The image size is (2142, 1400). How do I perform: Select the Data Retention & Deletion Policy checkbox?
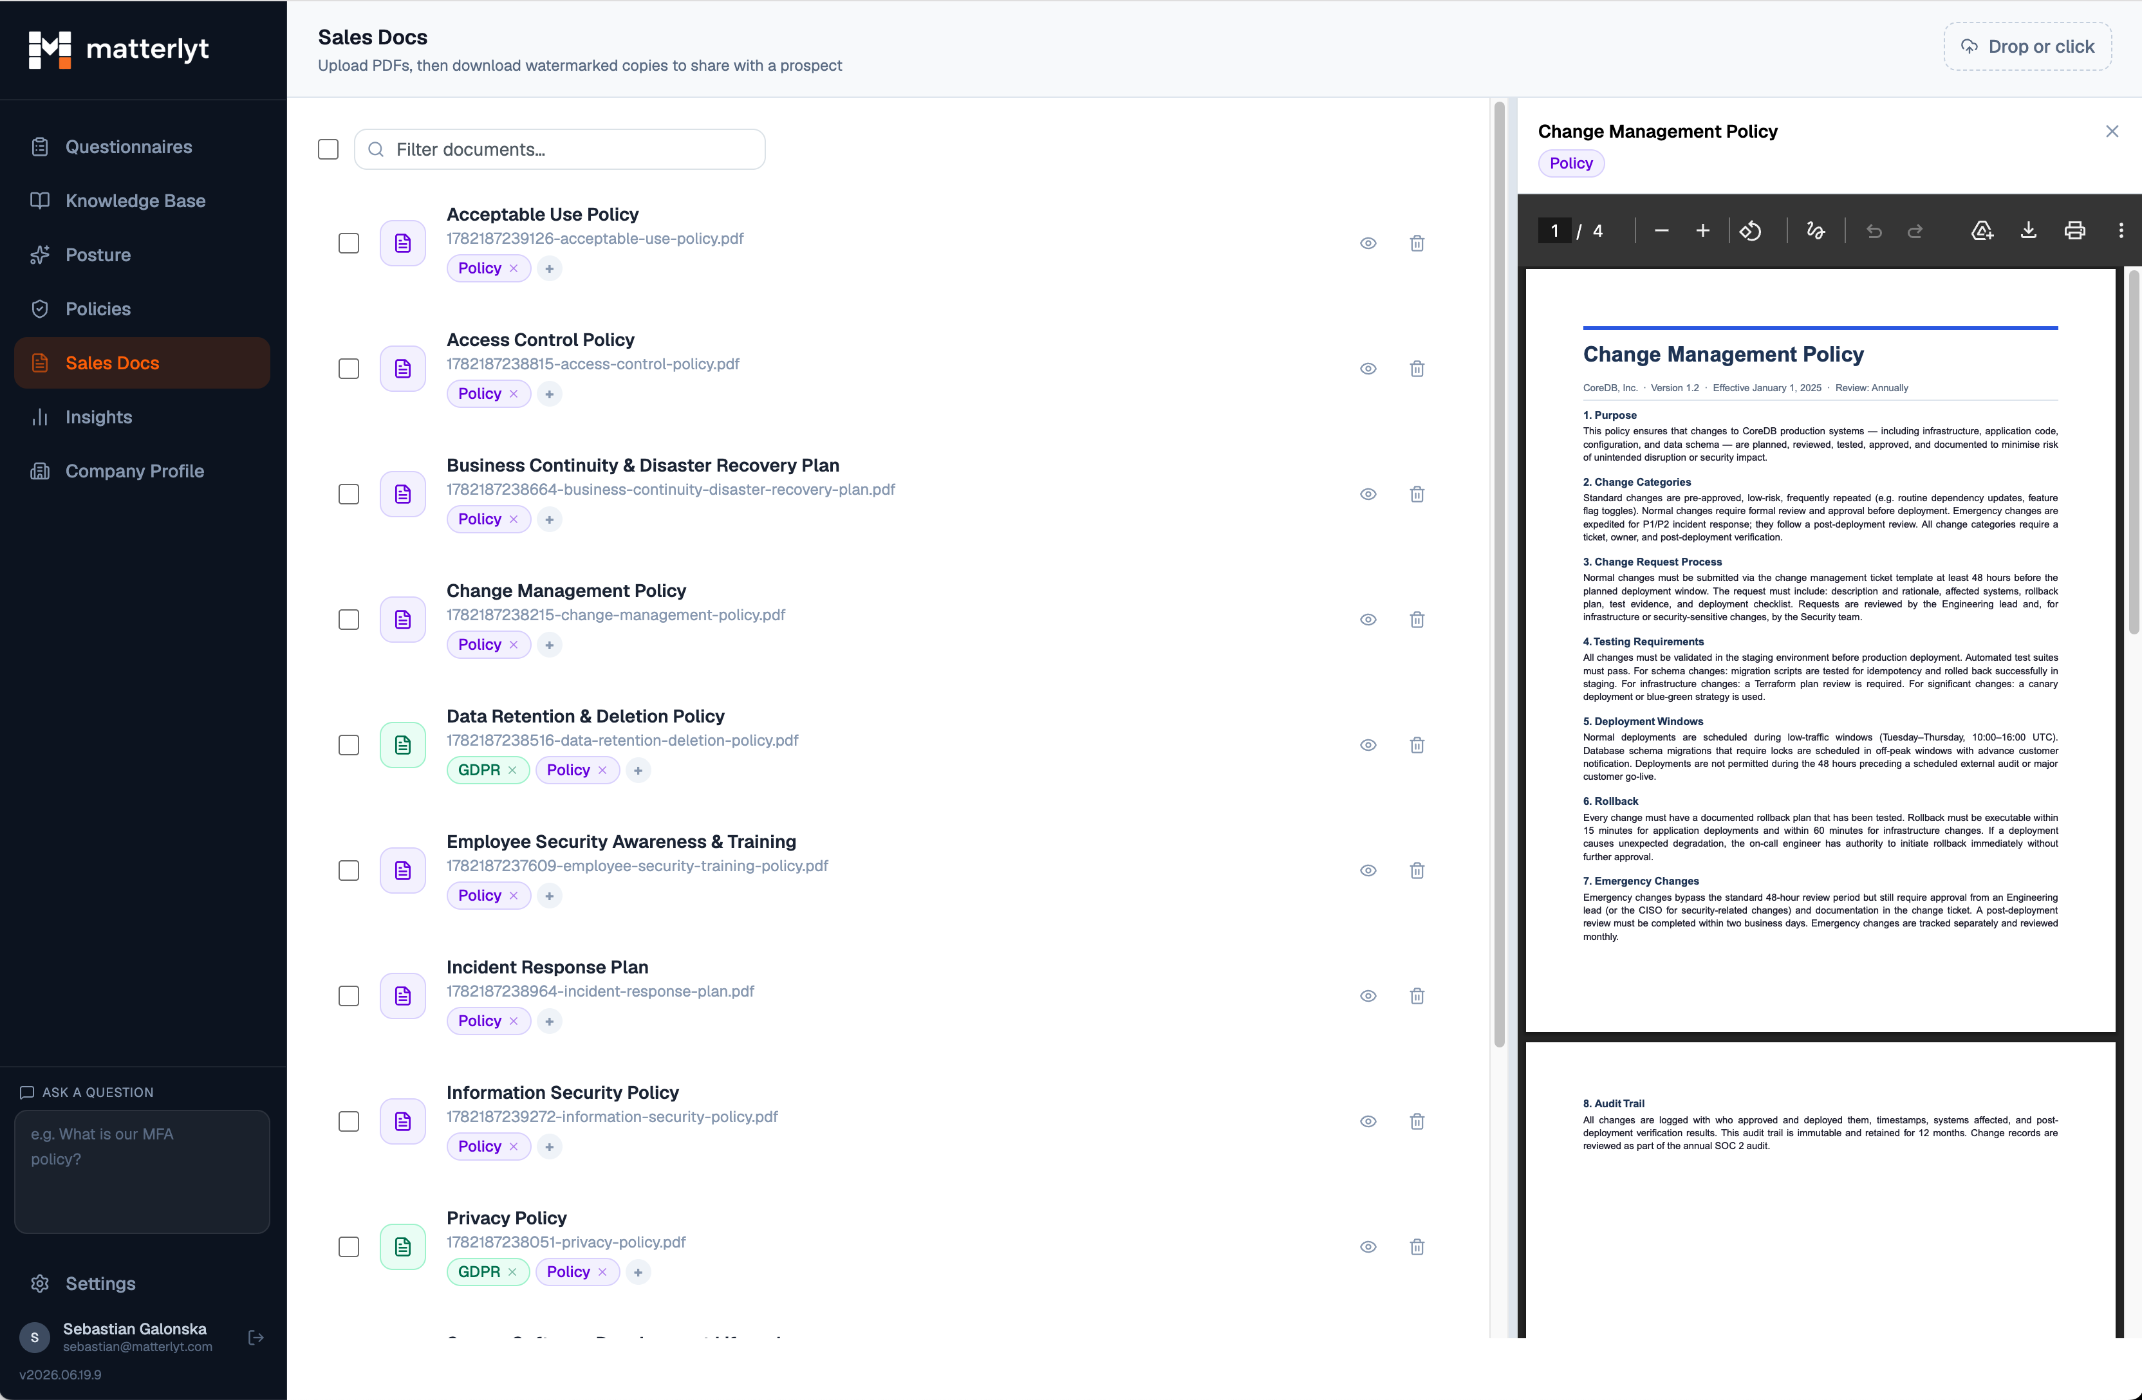348,745
